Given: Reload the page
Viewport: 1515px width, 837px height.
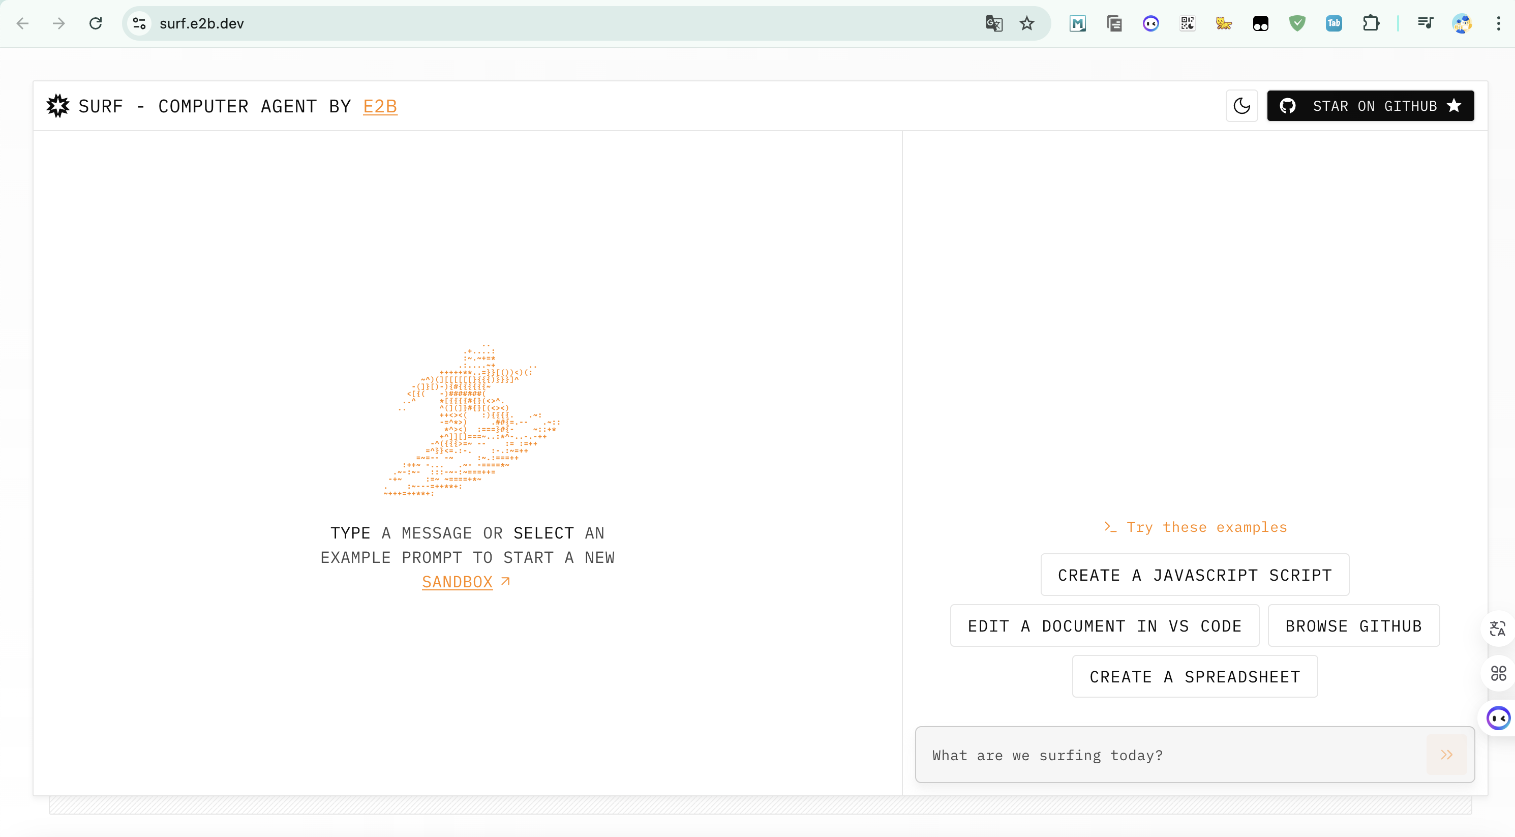Looking at the screenshot, I should point(95,23).
